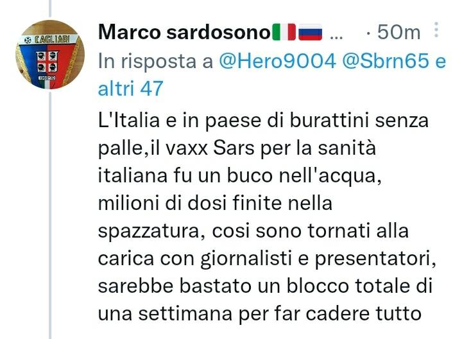This screenshot has width=462, height=339.
Task: Click the text line 'milioni di dosi finite nella'
Action: (215, 203)
